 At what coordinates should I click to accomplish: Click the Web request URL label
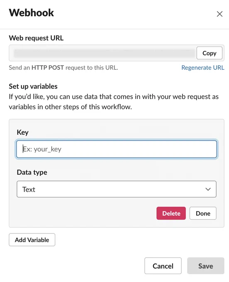36,38
